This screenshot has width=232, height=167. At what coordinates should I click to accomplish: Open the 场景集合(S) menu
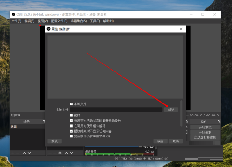[x=79, y=21]
